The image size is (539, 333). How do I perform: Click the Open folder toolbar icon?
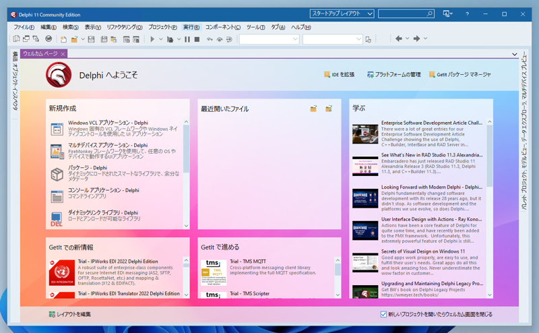[x=74, y=39]
